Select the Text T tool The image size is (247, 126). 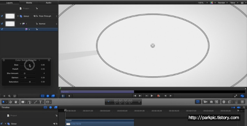pyautogui.click(x=40, y=102)
